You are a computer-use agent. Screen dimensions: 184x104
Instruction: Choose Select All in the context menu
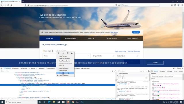(65, 66)
